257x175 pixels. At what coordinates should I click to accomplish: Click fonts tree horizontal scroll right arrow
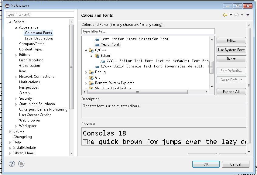coord(206,92)
